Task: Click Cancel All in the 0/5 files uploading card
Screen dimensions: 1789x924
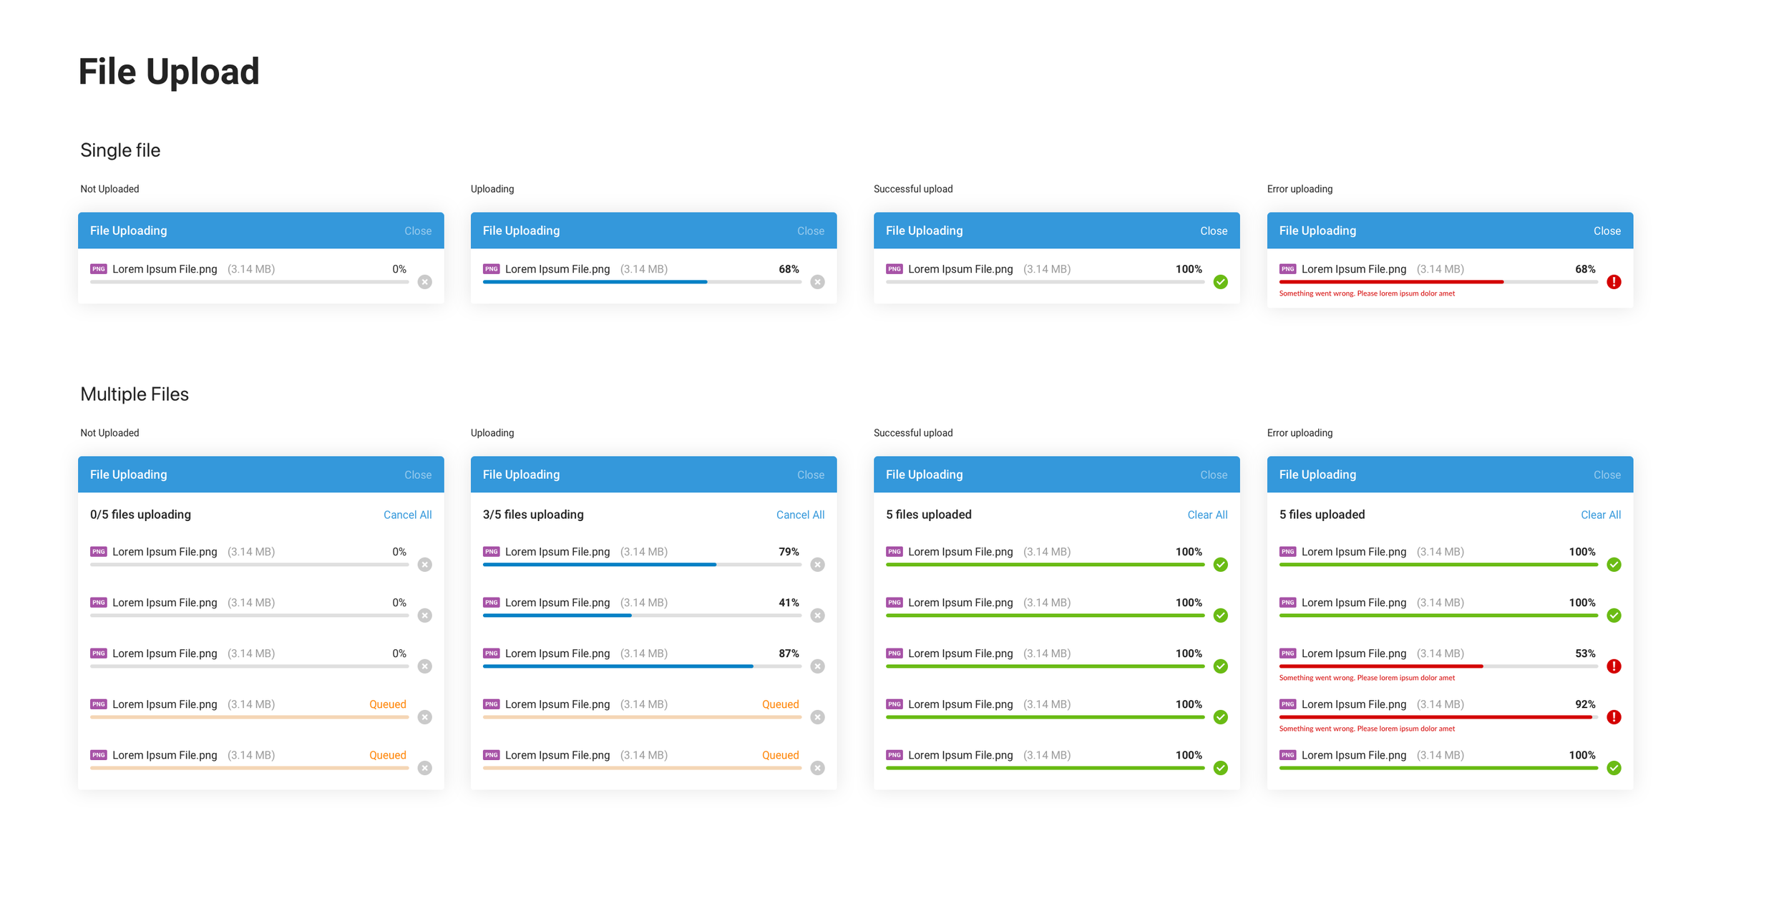Action: click(x=407, y=514)
